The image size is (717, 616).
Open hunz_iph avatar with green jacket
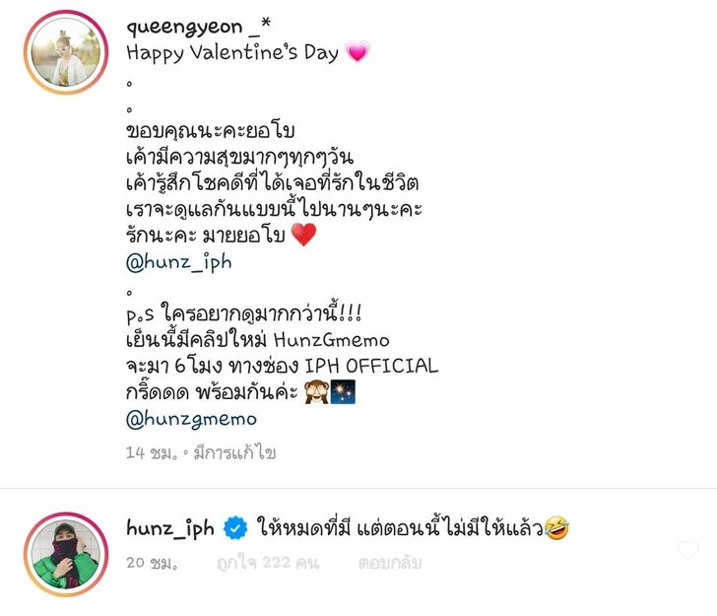66,554
